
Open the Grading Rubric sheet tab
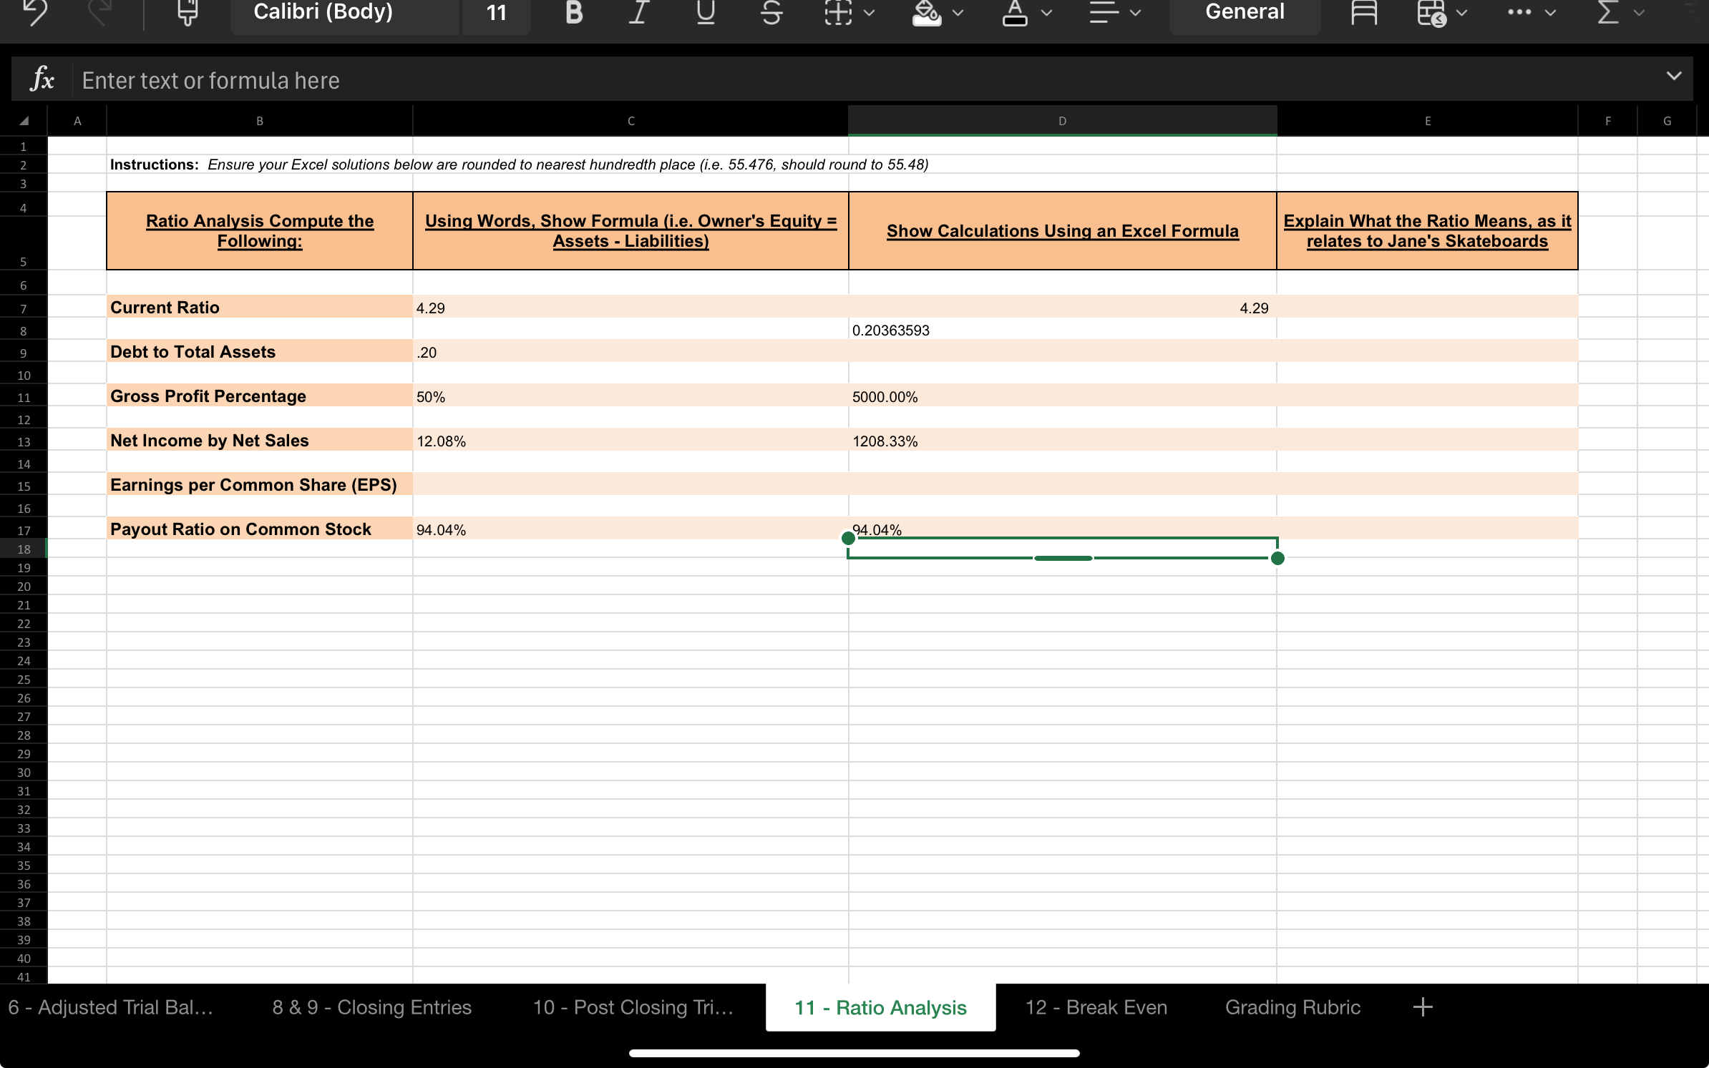pos(1292,1007)
